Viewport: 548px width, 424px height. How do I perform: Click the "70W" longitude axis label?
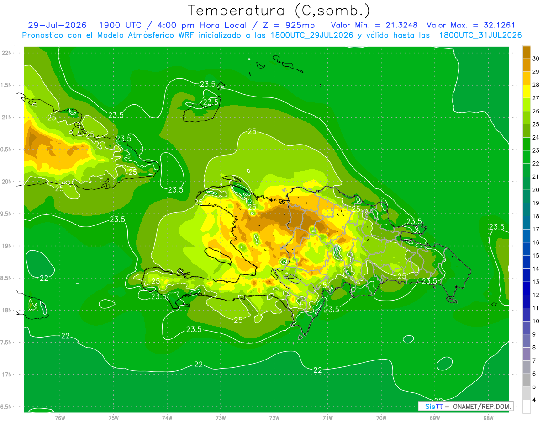[x=381, y=418]
